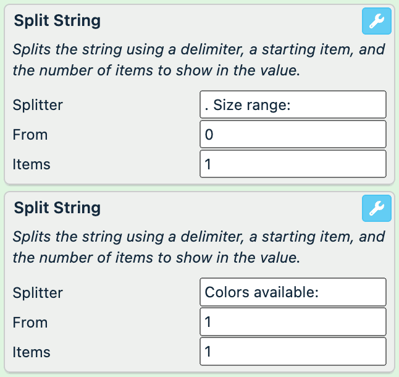Screen dimensions: 399x377
Task: Focus the From field with value 0
Action: click(x=293, y=135)
